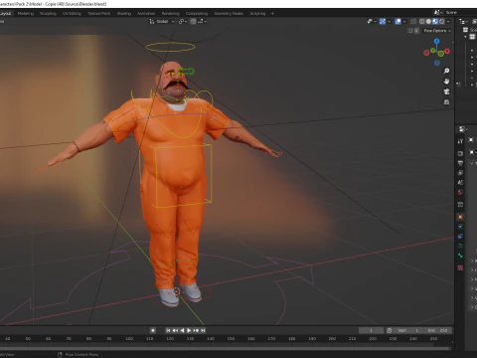477x358 pixels.
Task: Open the Global transform orientation dropdown
Action: coord(162,21)
